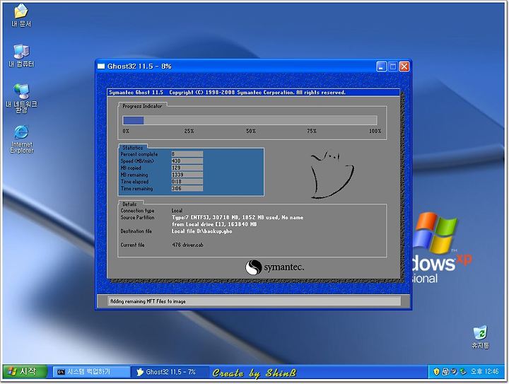Click the Statistics group label
This screenshot has width=509, height=384.
pyautogui.click(x=132, y=148)
